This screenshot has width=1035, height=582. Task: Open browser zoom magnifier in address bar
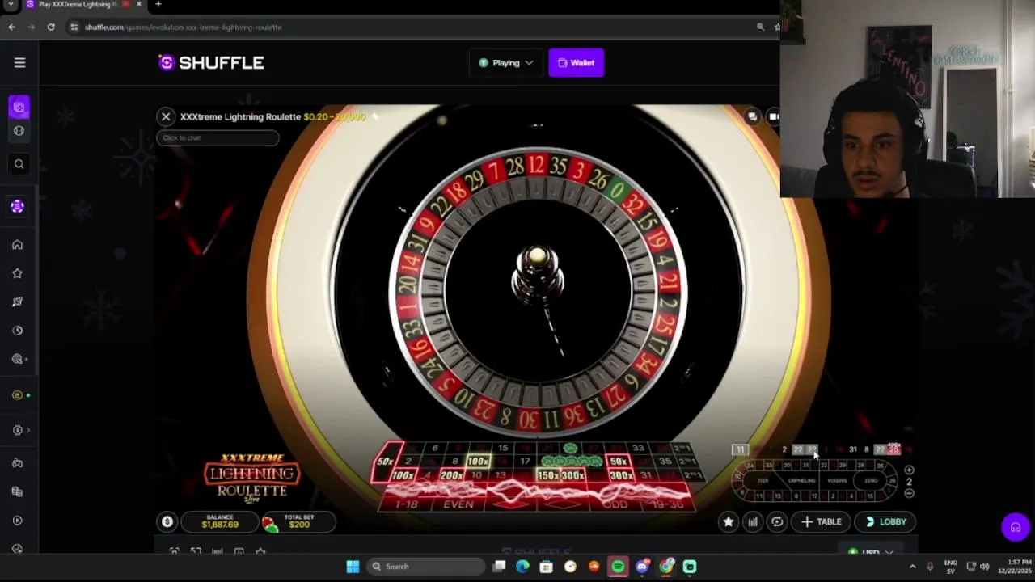[x=760, y=27]
